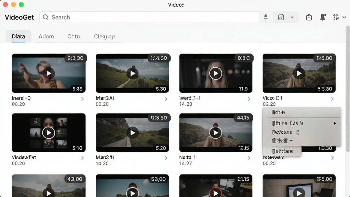Play the Werd .1-1 video
Viewport: 350px width, 197px height.
(216, 73)
